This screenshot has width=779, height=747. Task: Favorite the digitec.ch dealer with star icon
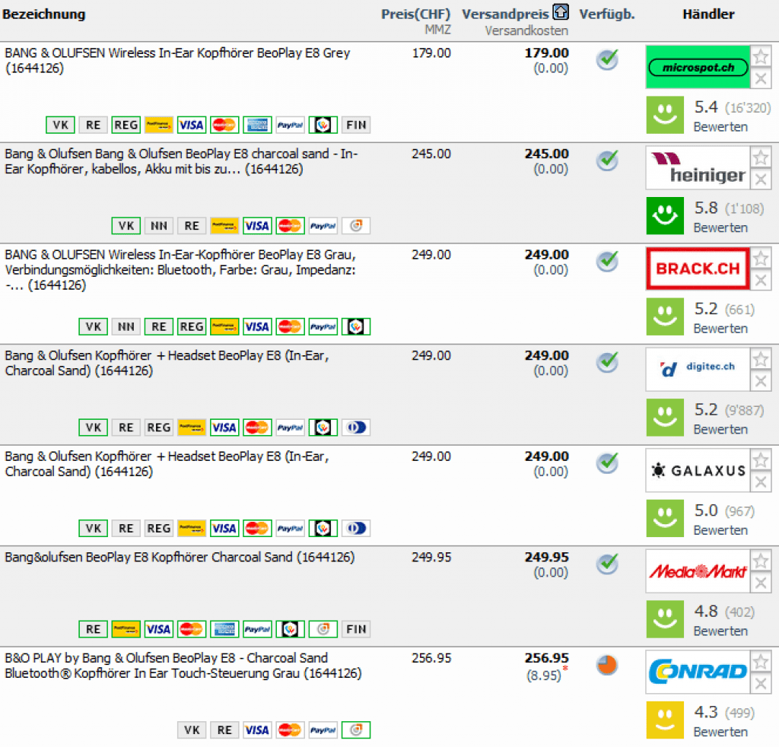761,359
